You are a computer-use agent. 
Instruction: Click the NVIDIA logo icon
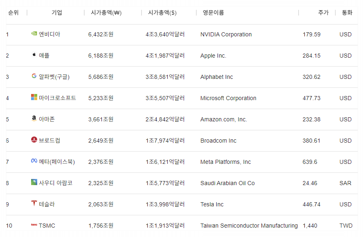pyautogui.click(x=34, y=34)
